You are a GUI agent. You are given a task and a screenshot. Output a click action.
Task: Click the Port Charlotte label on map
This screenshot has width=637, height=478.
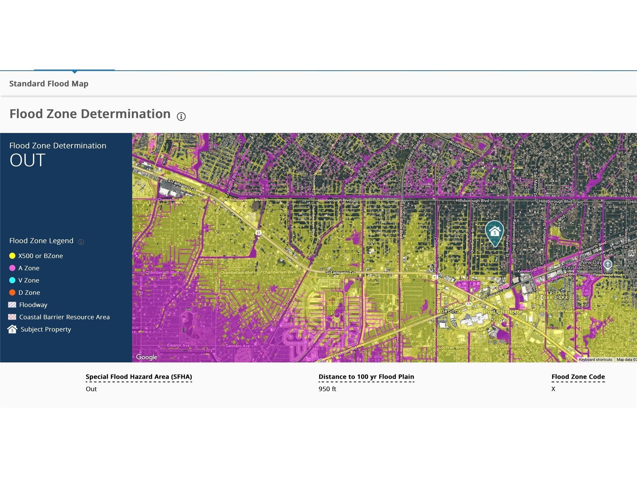point(503,312)
